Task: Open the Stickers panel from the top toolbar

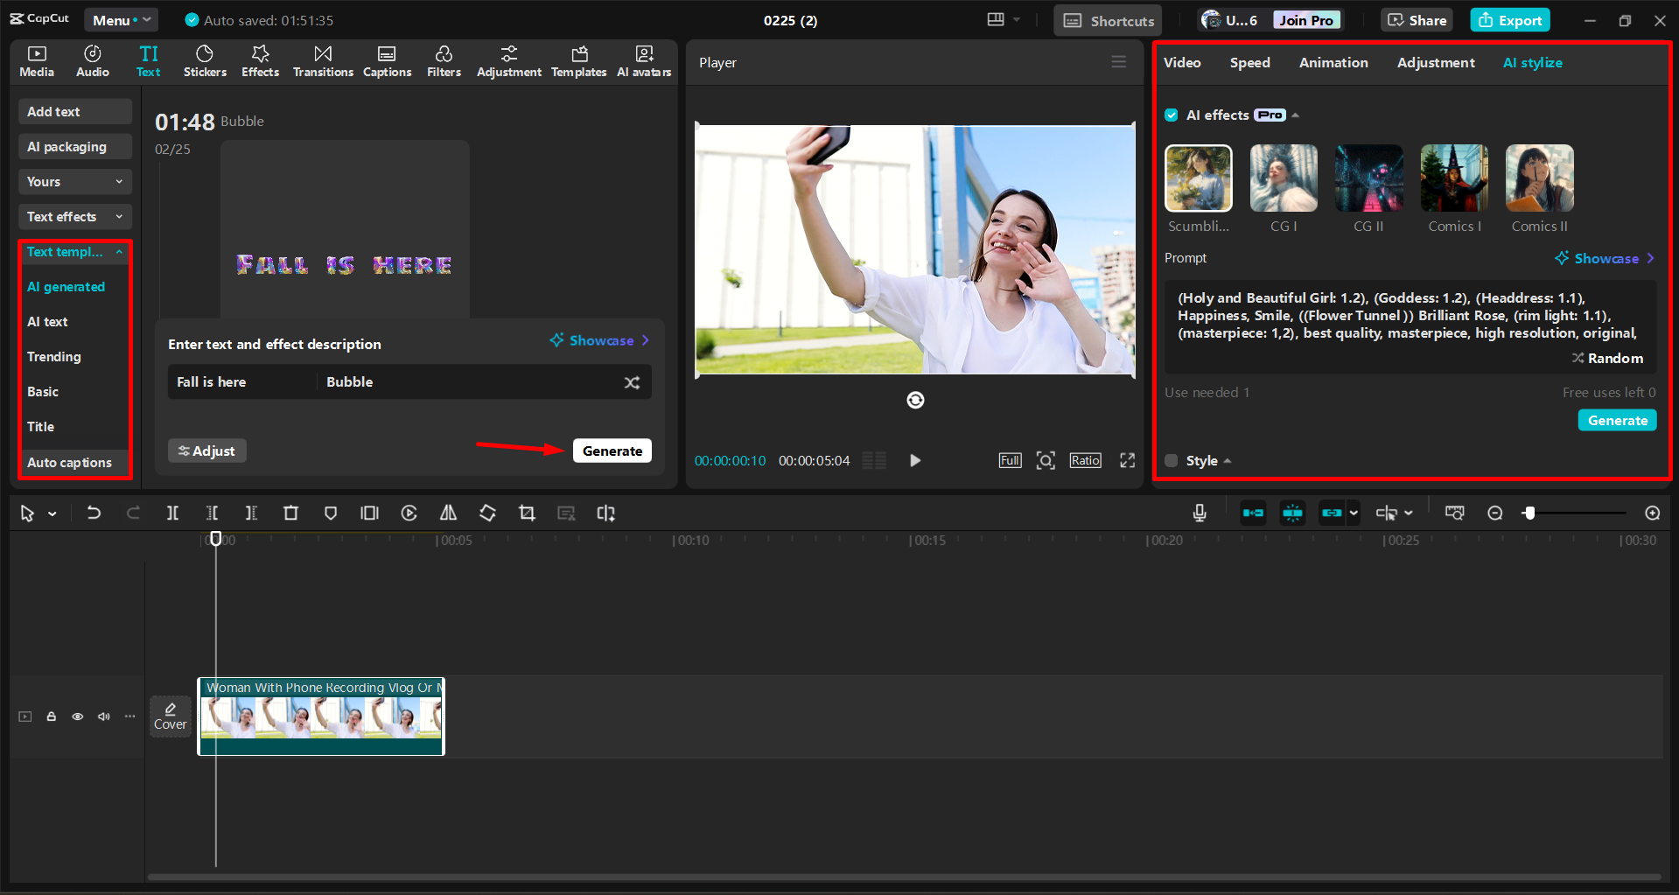Action: (205, 60)
